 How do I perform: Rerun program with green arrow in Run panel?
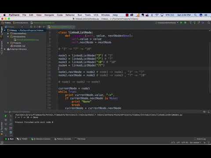point(6,116)
